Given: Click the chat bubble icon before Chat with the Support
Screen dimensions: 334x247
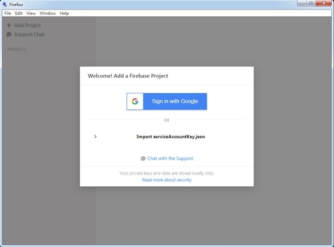Looking at the screenshot, I should 143,158.
